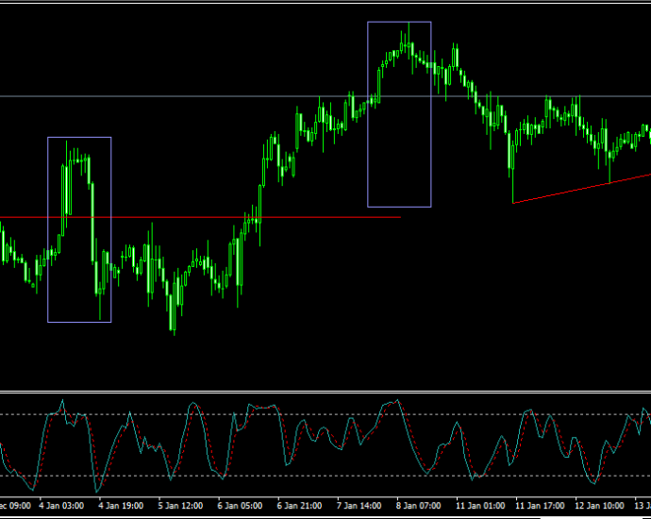Click the 4 Jan 03:00 time label
The width and height of the screenshot is (651, 519).
(x=61, y=506)
